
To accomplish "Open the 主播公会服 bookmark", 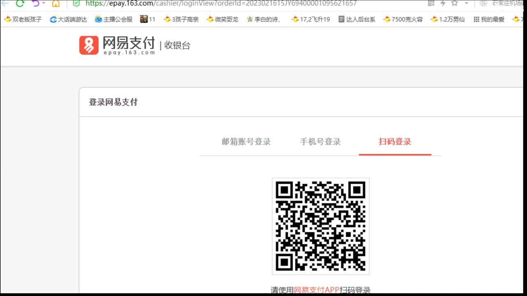I will [114, 19].
